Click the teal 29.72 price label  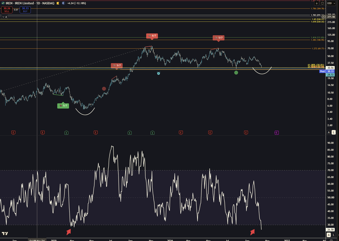point(330,75)
